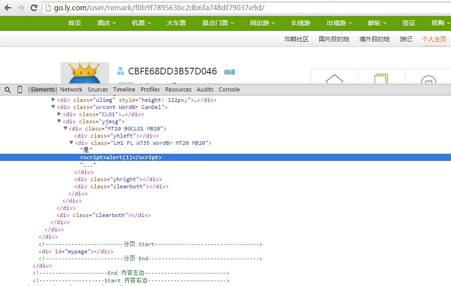Go back using the browser back arrow
The width and height of the screenshot is (451, 286).
8,8
